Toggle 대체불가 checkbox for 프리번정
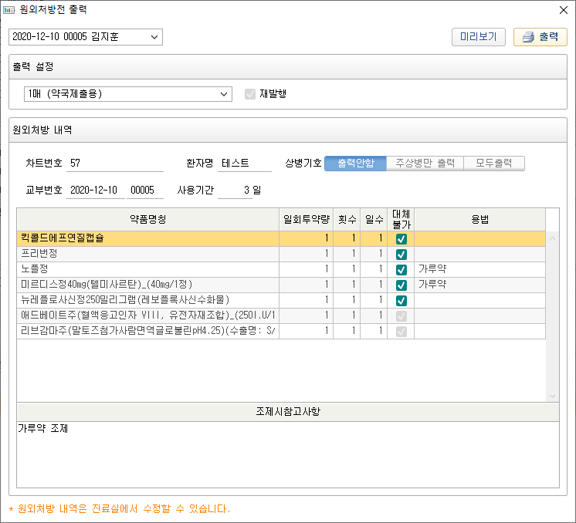Image resolution: width=576 pixels, height=523 pixels. click(x=401, y=255)
